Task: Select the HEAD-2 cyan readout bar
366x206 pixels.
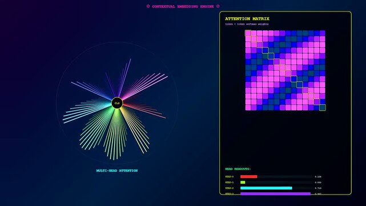Action: (266, 188)
